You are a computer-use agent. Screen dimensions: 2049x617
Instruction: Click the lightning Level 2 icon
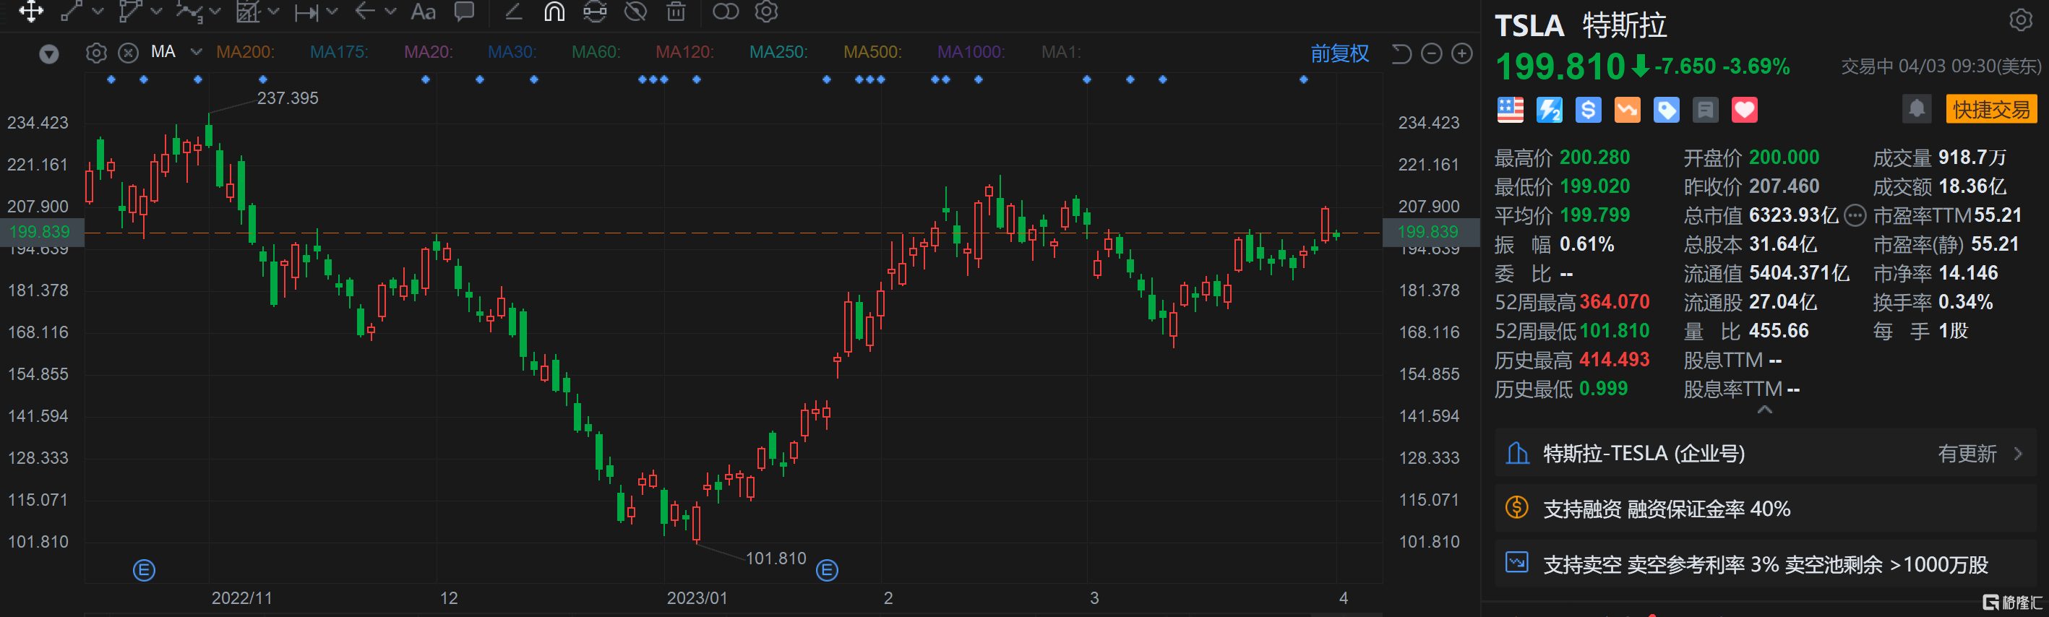coord(1549,110)
